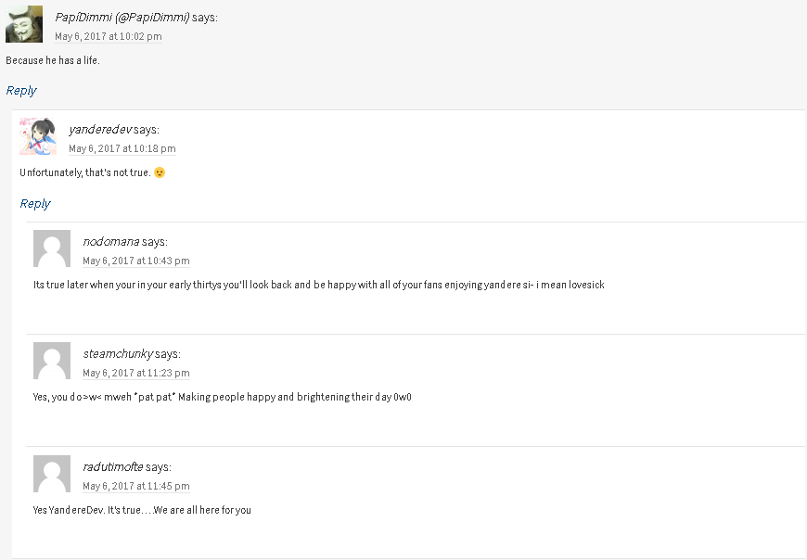Reply to PapiDimmi's comment
This screenshot has width=807, height=560.
(x=21, y=90)
